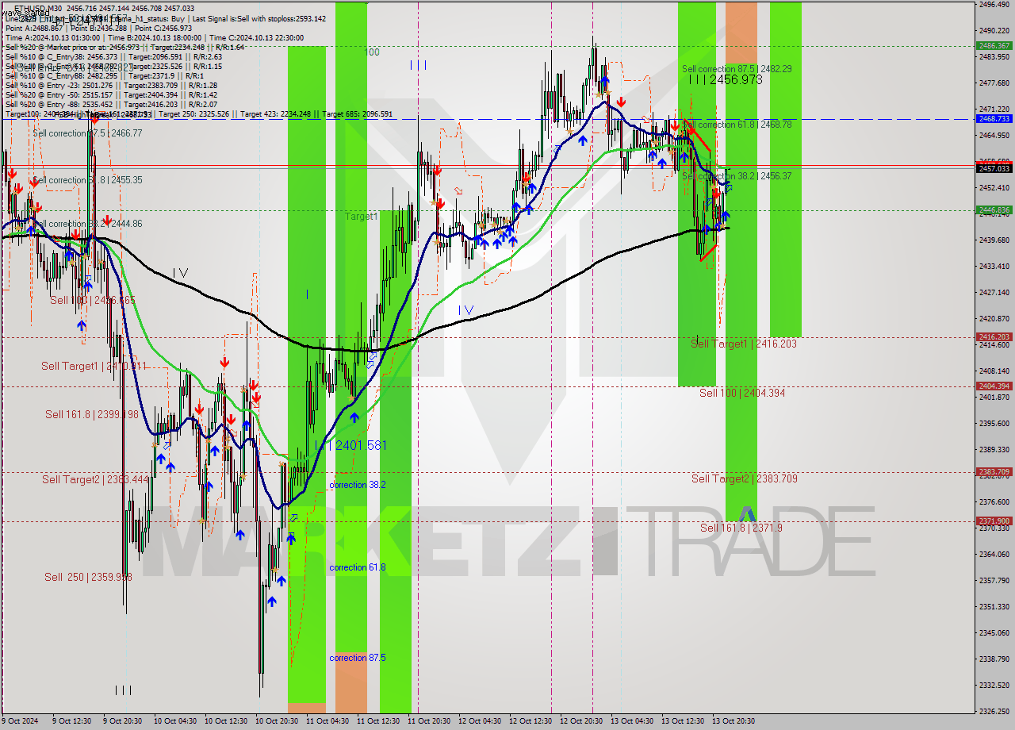Click blue 'correction 87.5' label

point(358,658)
